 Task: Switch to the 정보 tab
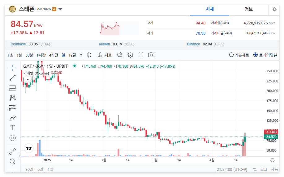click(x=248, y=9)
